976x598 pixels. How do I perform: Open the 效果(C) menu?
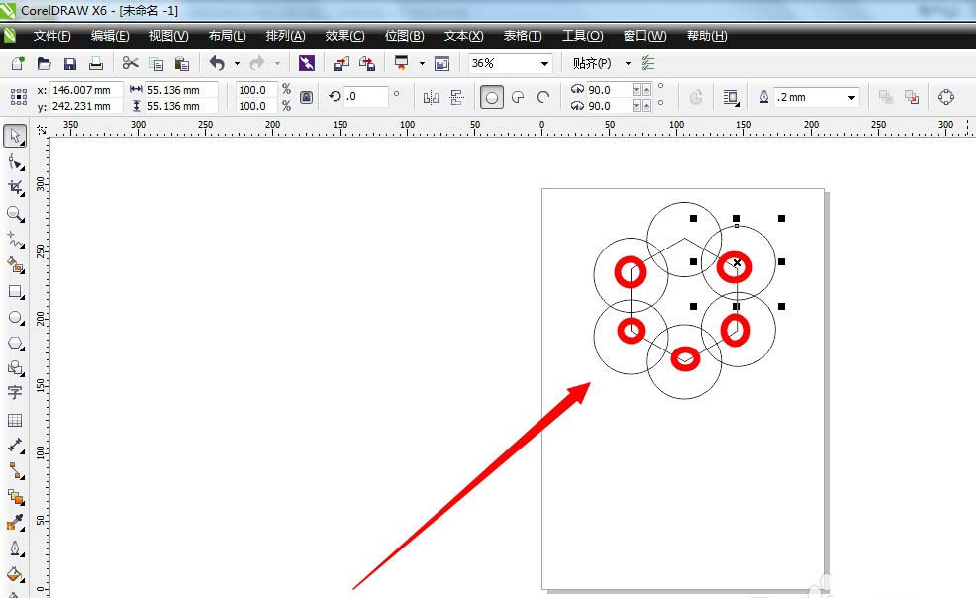pos(344,36)
